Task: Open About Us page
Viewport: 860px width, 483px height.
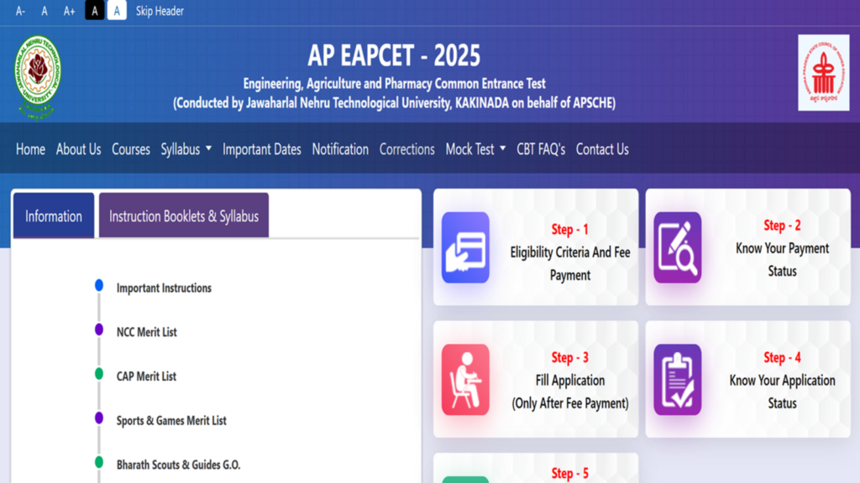Action: tap(78, 149)
